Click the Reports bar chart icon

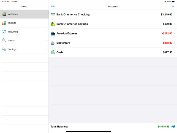click(4, 23)
